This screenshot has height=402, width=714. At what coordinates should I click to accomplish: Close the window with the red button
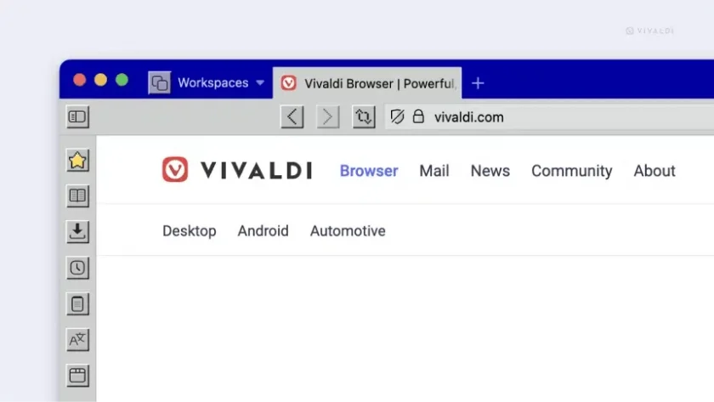tap(80, 80)
